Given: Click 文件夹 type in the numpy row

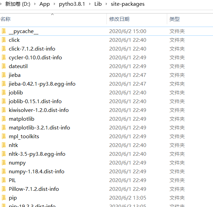Looking at the screenshot, I should tap(177, 163).
